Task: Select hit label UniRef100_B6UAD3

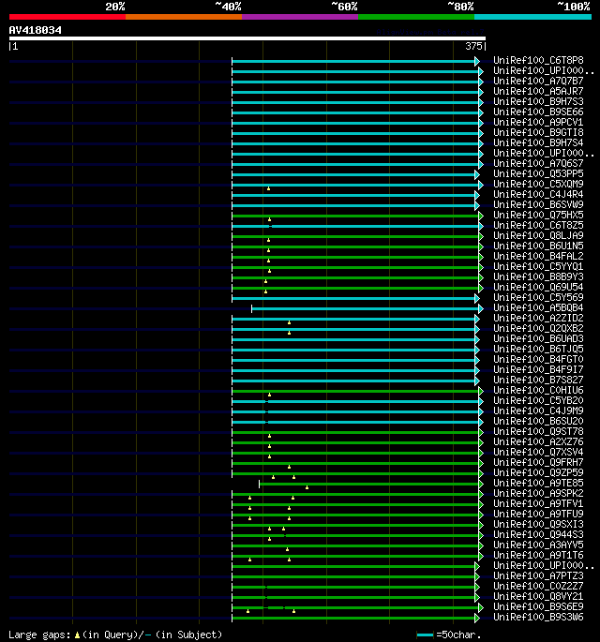Action: 538,338
